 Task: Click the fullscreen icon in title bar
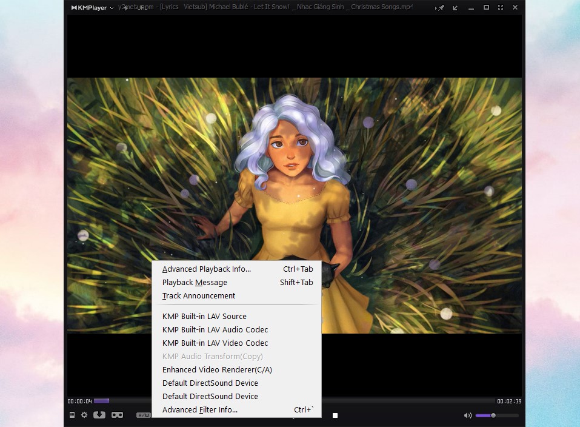501,8
